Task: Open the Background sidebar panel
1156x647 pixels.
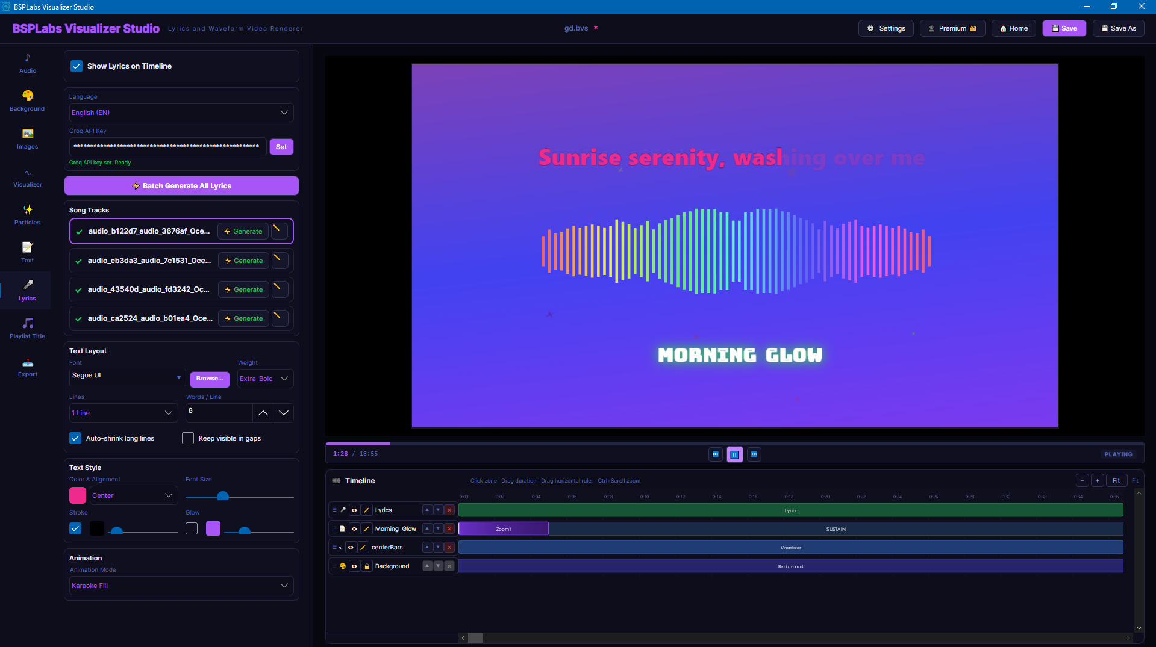Action: tap(27, 101)
